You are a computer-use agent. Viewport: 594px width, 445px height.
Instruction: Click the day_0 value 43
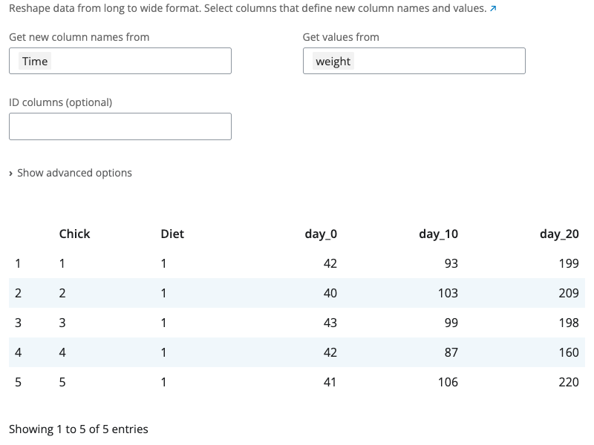(330, 323)
